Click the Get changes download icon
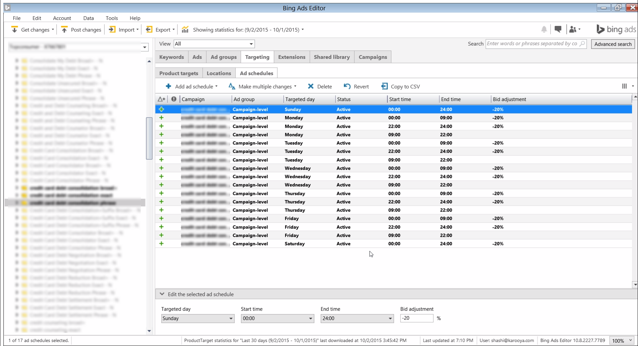Viewport: 638px width, 346px height. click(x=14, y=30)
